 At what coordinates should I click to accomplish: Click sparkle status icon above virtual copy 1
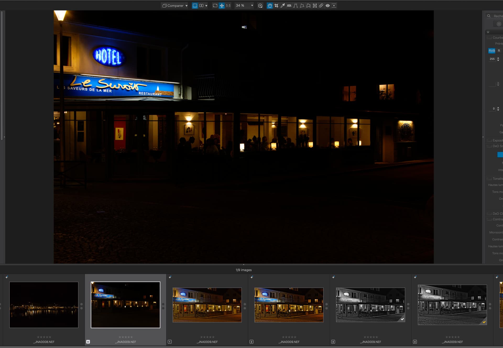coord(170,277)
